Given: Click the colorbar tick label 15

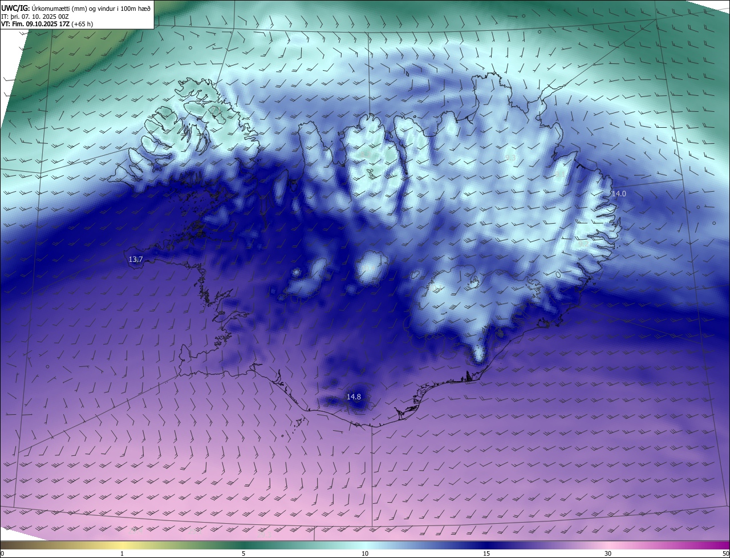Looking at the screenshot, I should [x=486, y=553].
